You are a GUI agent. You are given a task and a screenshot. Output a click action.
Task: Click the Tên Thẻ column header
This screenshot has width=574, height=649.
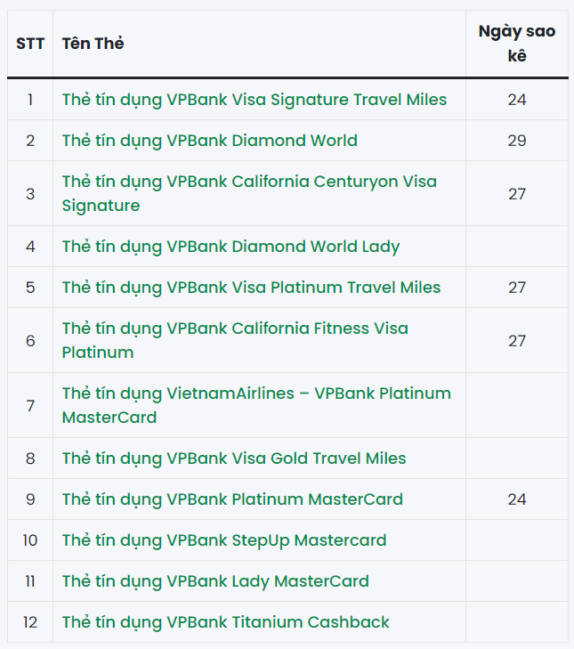(93, 44)
